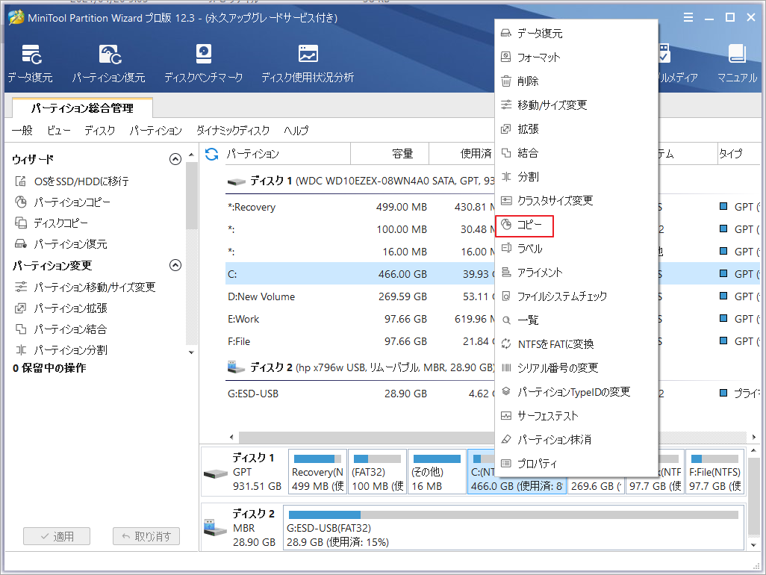
Task: Open the ディスク menu
Action: (99, 131)
